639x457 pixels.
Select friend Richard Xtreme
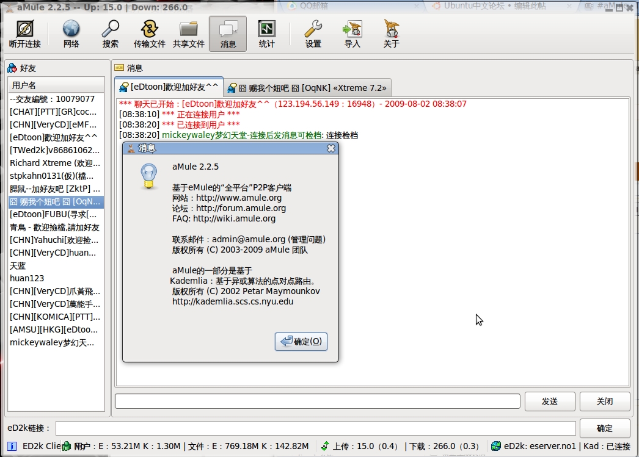[x=56, y=163]
